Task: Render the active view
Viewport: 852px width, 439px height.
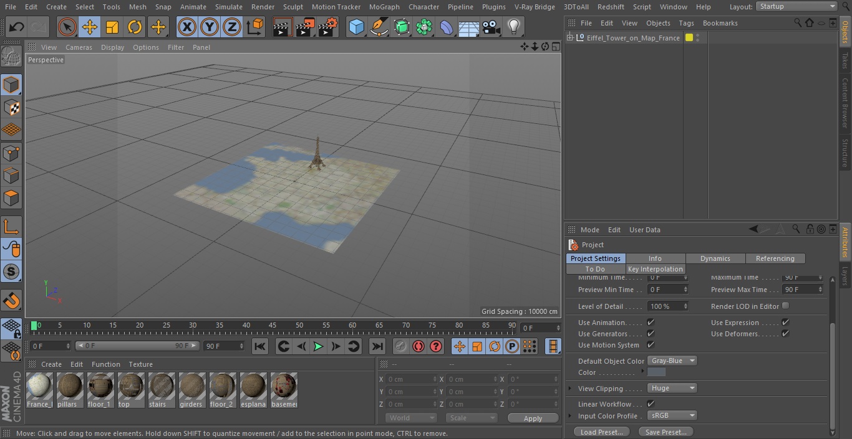Action: pos(283,27)
